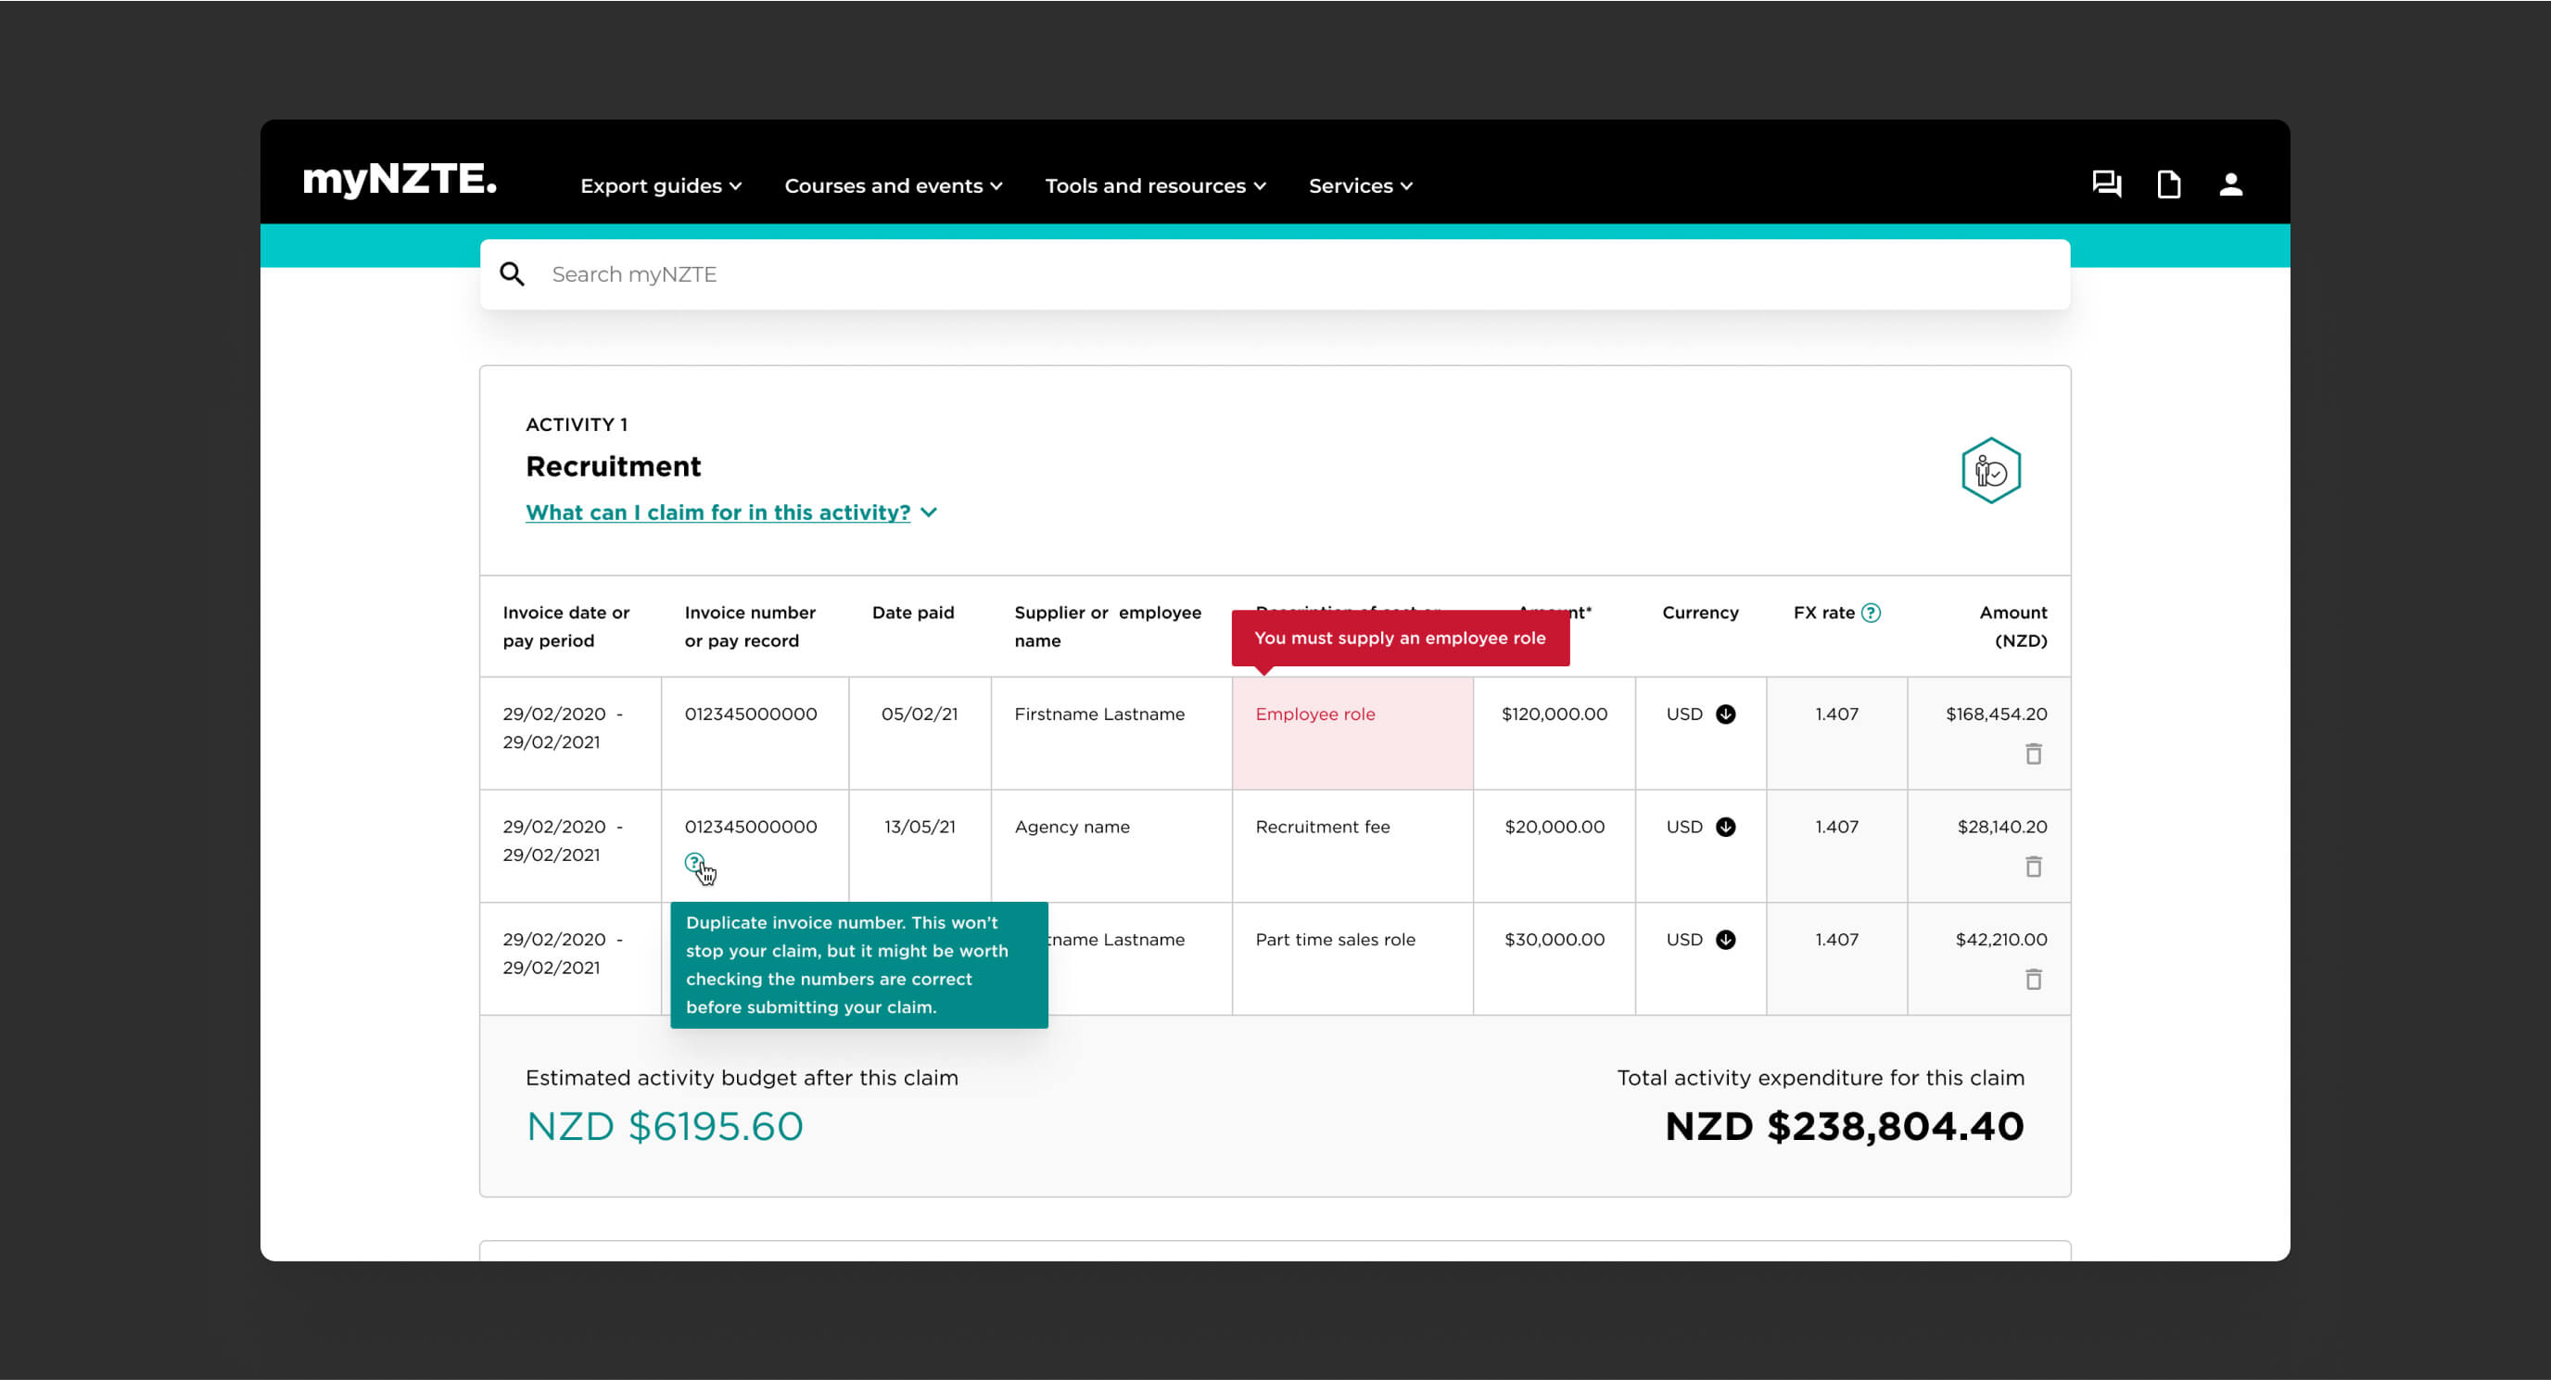Screen dimensions: 2551x1380
Task: Click the NZD $6195.60 estimated budget
Action: tap(665, 1127)
